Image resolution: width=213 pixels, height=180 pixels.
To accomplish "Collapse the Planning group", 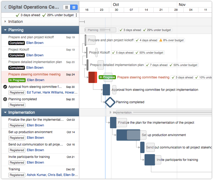I will click(x=5, y=30).
